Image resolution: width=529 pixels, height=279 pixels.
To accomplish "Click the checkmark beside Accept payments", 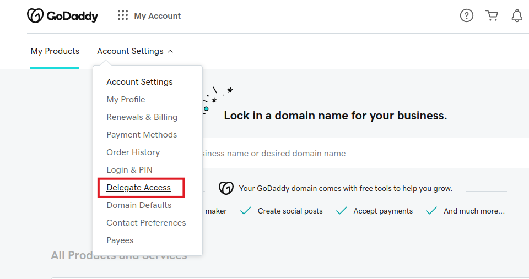I will [x=342, y=211].
